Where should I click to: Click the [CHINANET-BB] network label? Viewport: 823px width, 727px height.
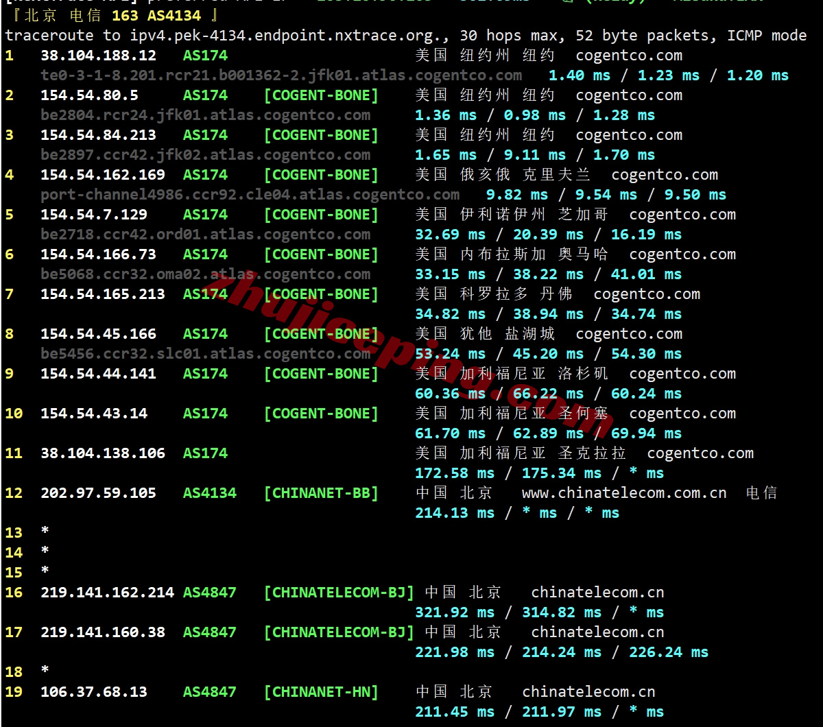pyautogui.click(x=321, y=493)
